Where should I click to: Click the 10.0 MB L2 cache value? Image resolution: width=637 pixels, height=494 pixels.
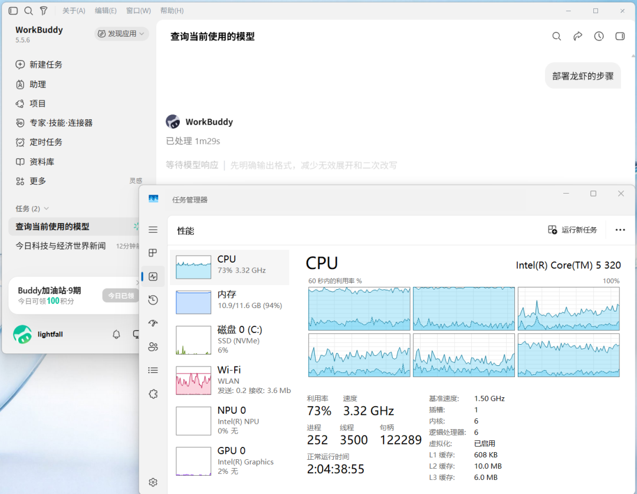click(488, 466)
